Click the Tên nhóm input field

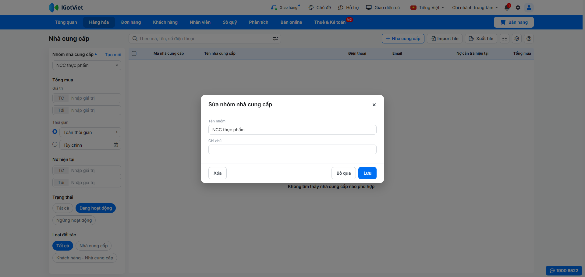(292, 130)
